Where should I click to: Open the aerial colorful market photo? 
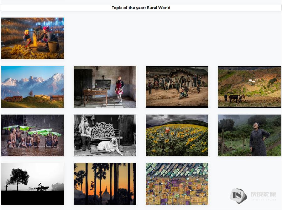click(x=177, y=184)
